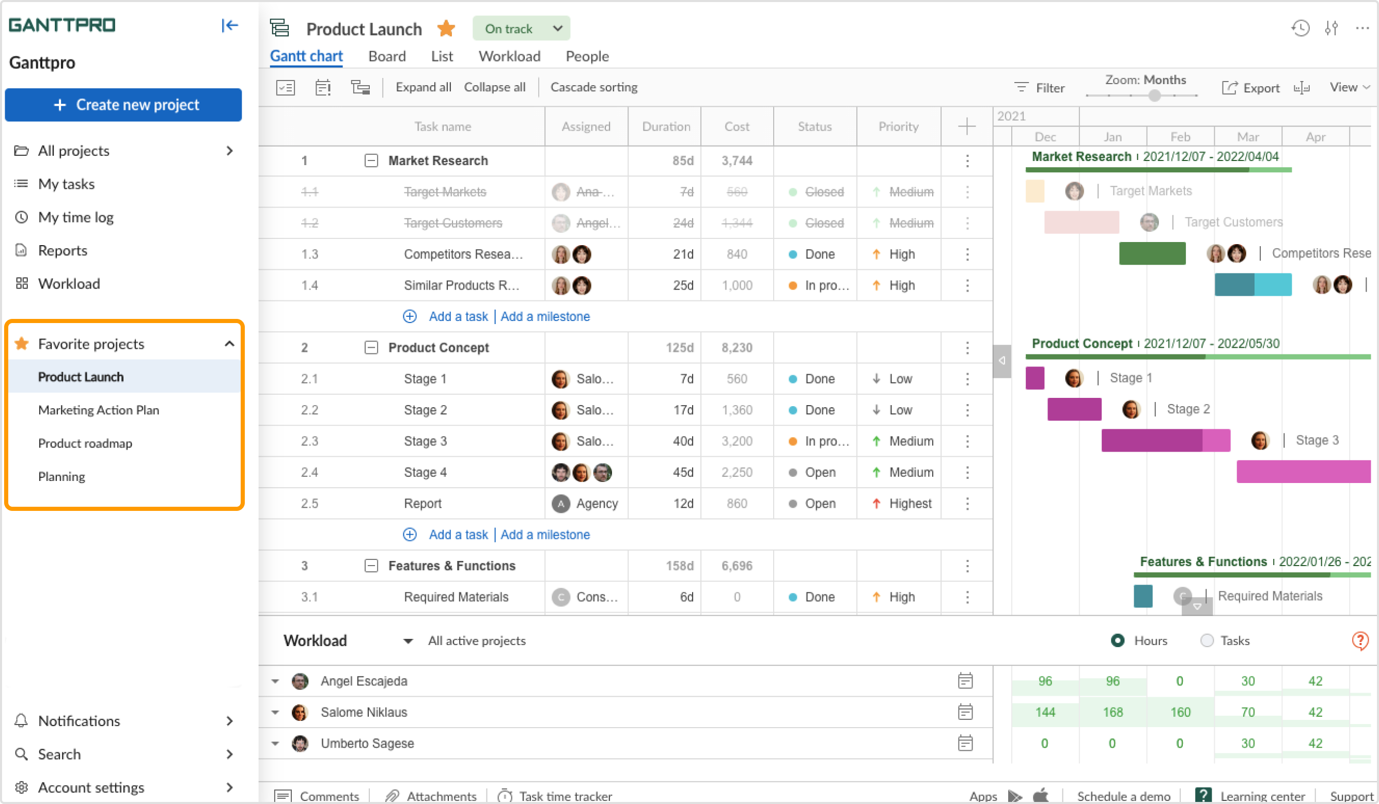Screen dimensions: 1379x804
Task: Click Create new project button
Action: (123, 104)
